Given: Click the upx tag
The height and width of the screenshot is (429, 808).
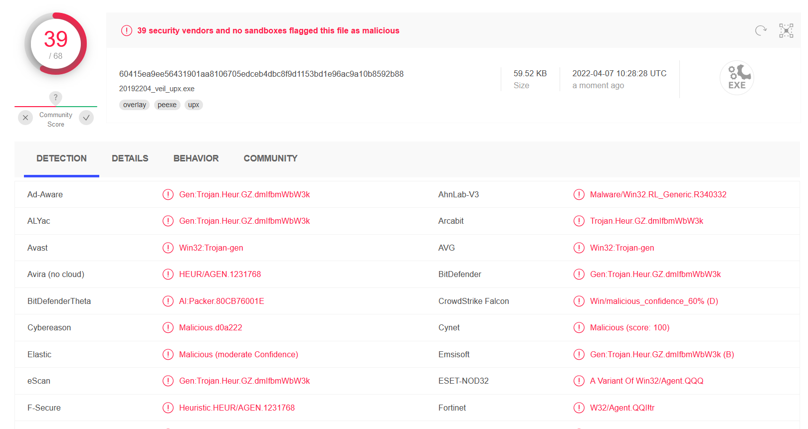Looking at the screenshot, I should coord(194,105).
